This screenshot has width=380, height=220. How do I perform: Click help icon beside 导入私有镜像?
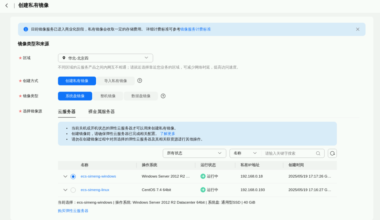point(140,81)
